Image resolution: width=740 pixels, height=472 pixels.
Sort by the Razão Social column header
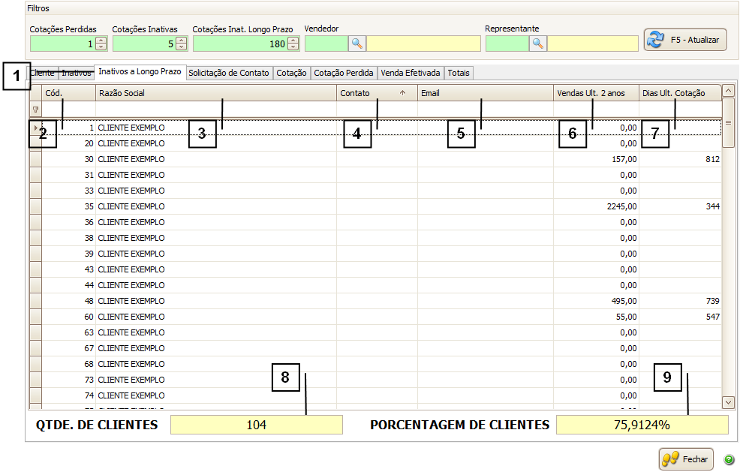point(215,93)
